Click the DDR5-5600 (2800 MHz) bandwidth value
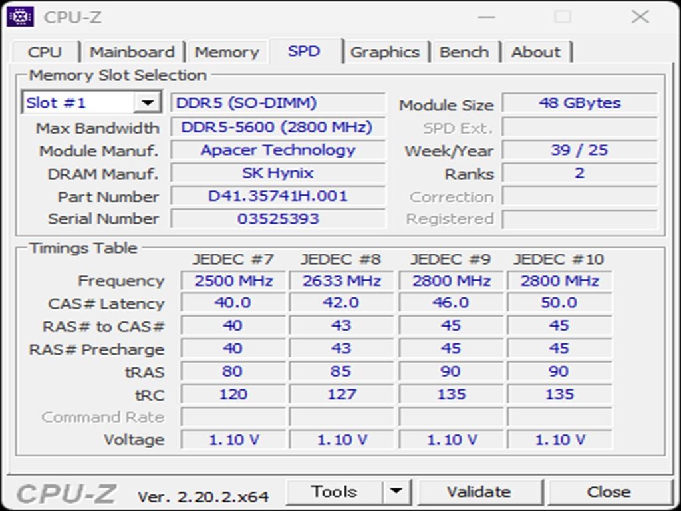This screenshot has width=681, height=511. [278, 127]
